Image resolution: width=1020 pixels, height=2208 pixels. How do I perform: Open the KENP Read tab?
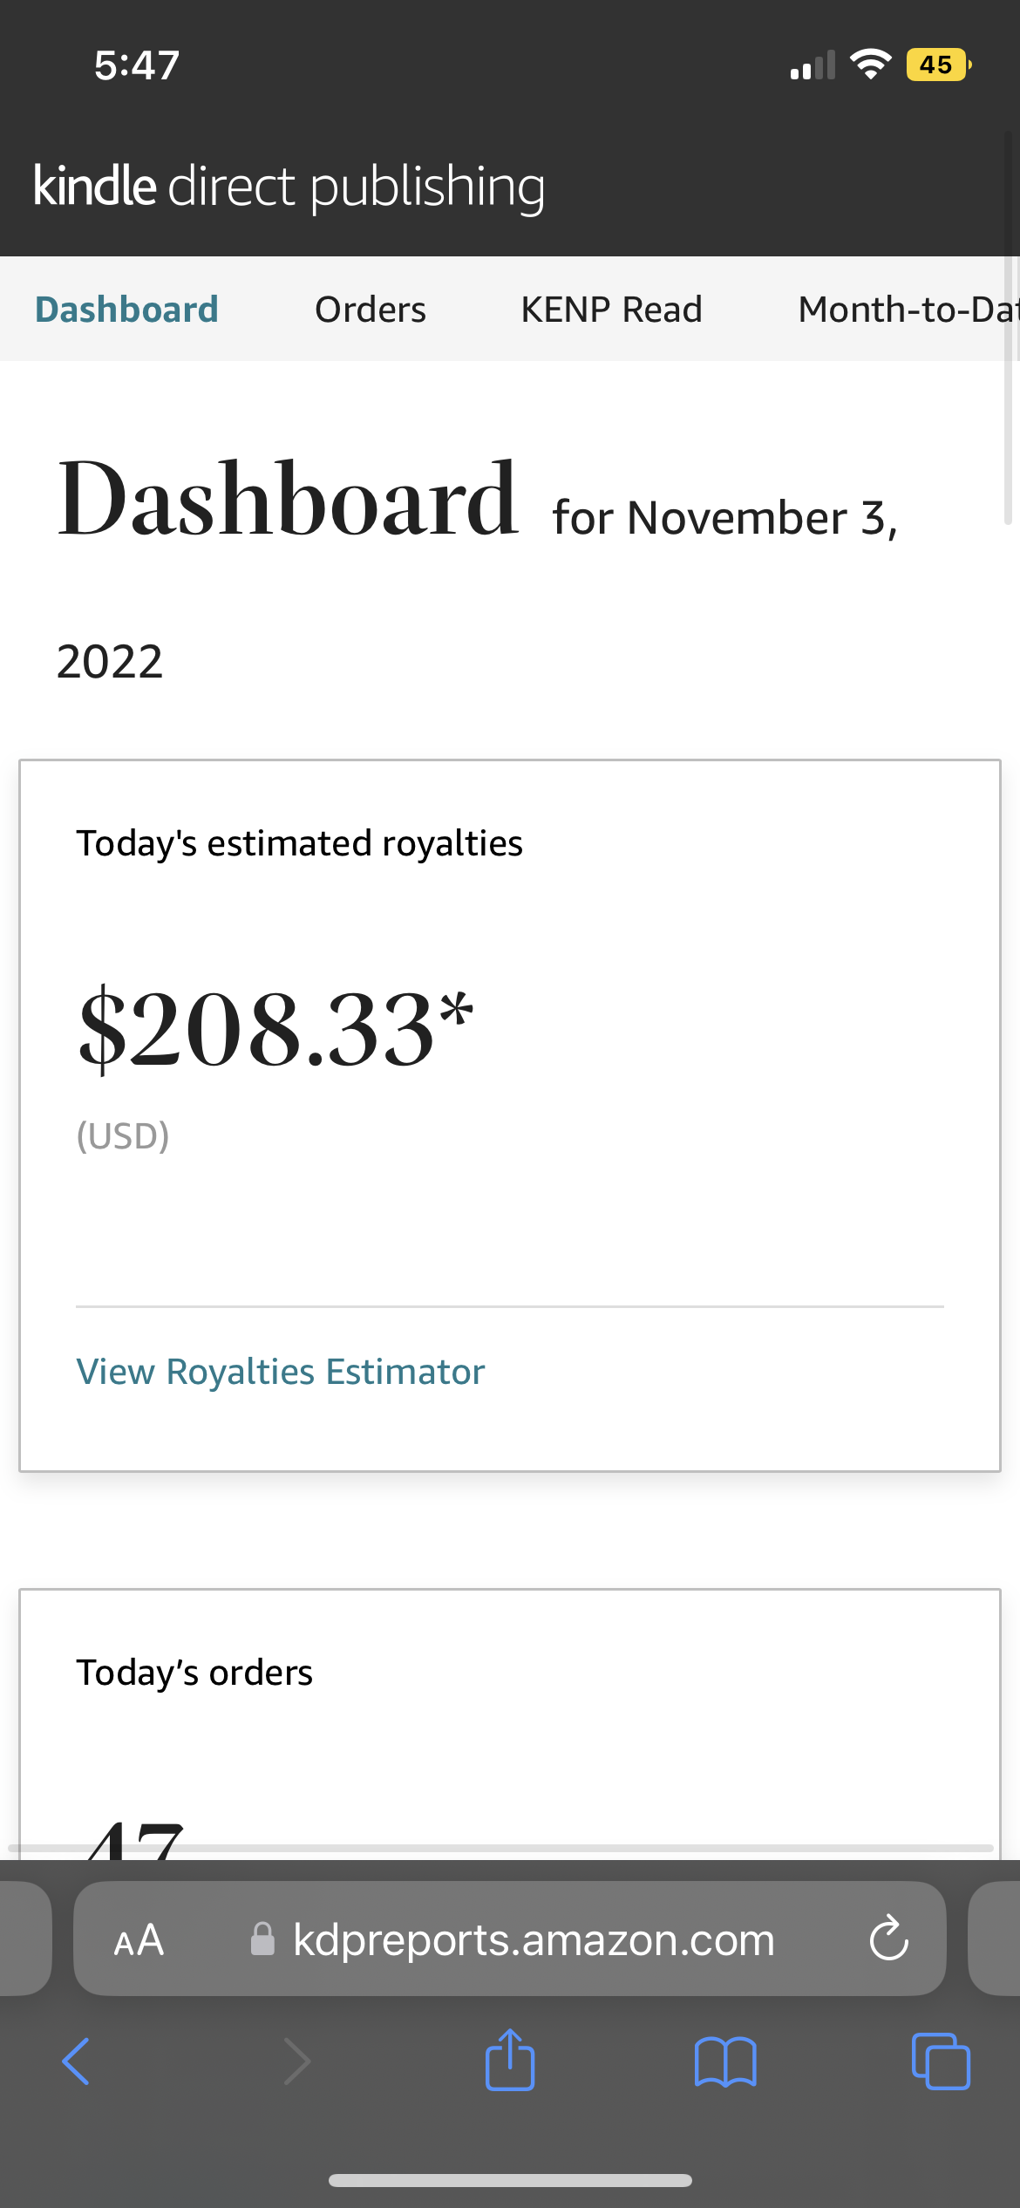pos(611,310)
